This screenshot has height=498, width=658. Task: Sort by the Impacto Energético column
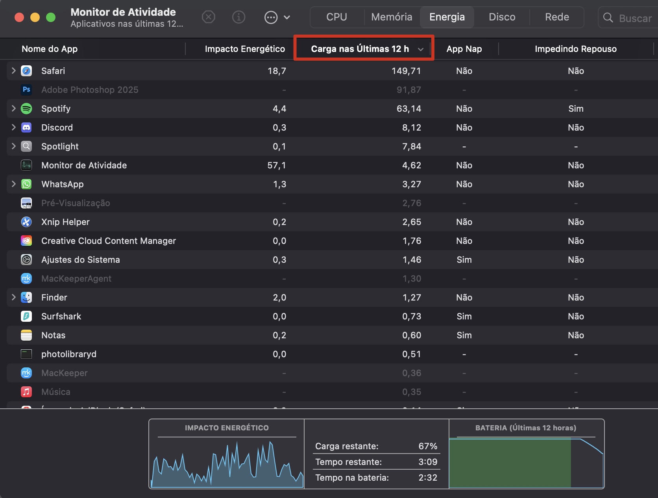coord(245,49)
